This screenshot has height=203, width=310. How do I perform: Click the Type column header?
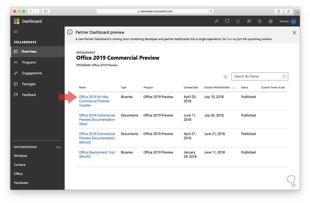[x=124, y=87]
